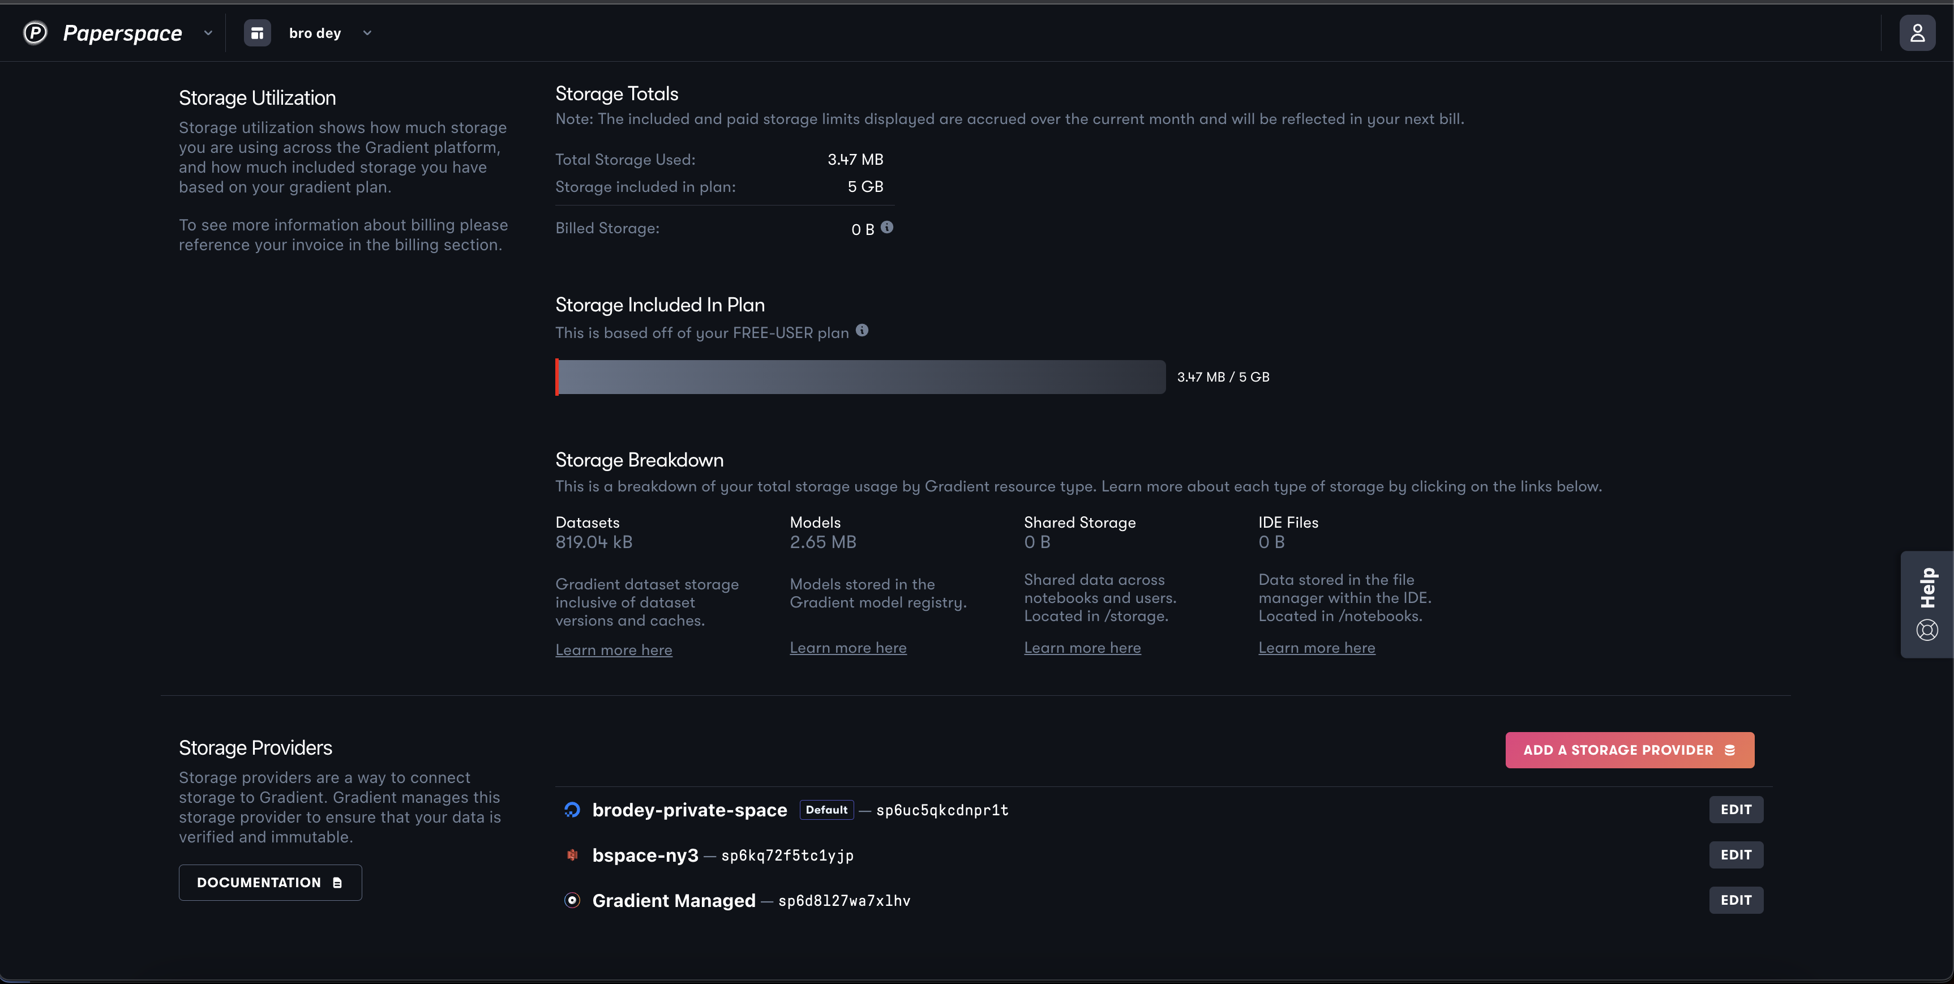
Task: Click Learn more here under Datasets
Action: [613, 650]
